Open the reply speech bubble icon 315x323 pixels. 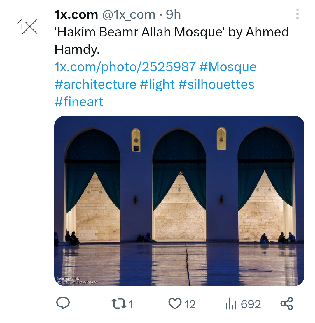coord(63,303)
